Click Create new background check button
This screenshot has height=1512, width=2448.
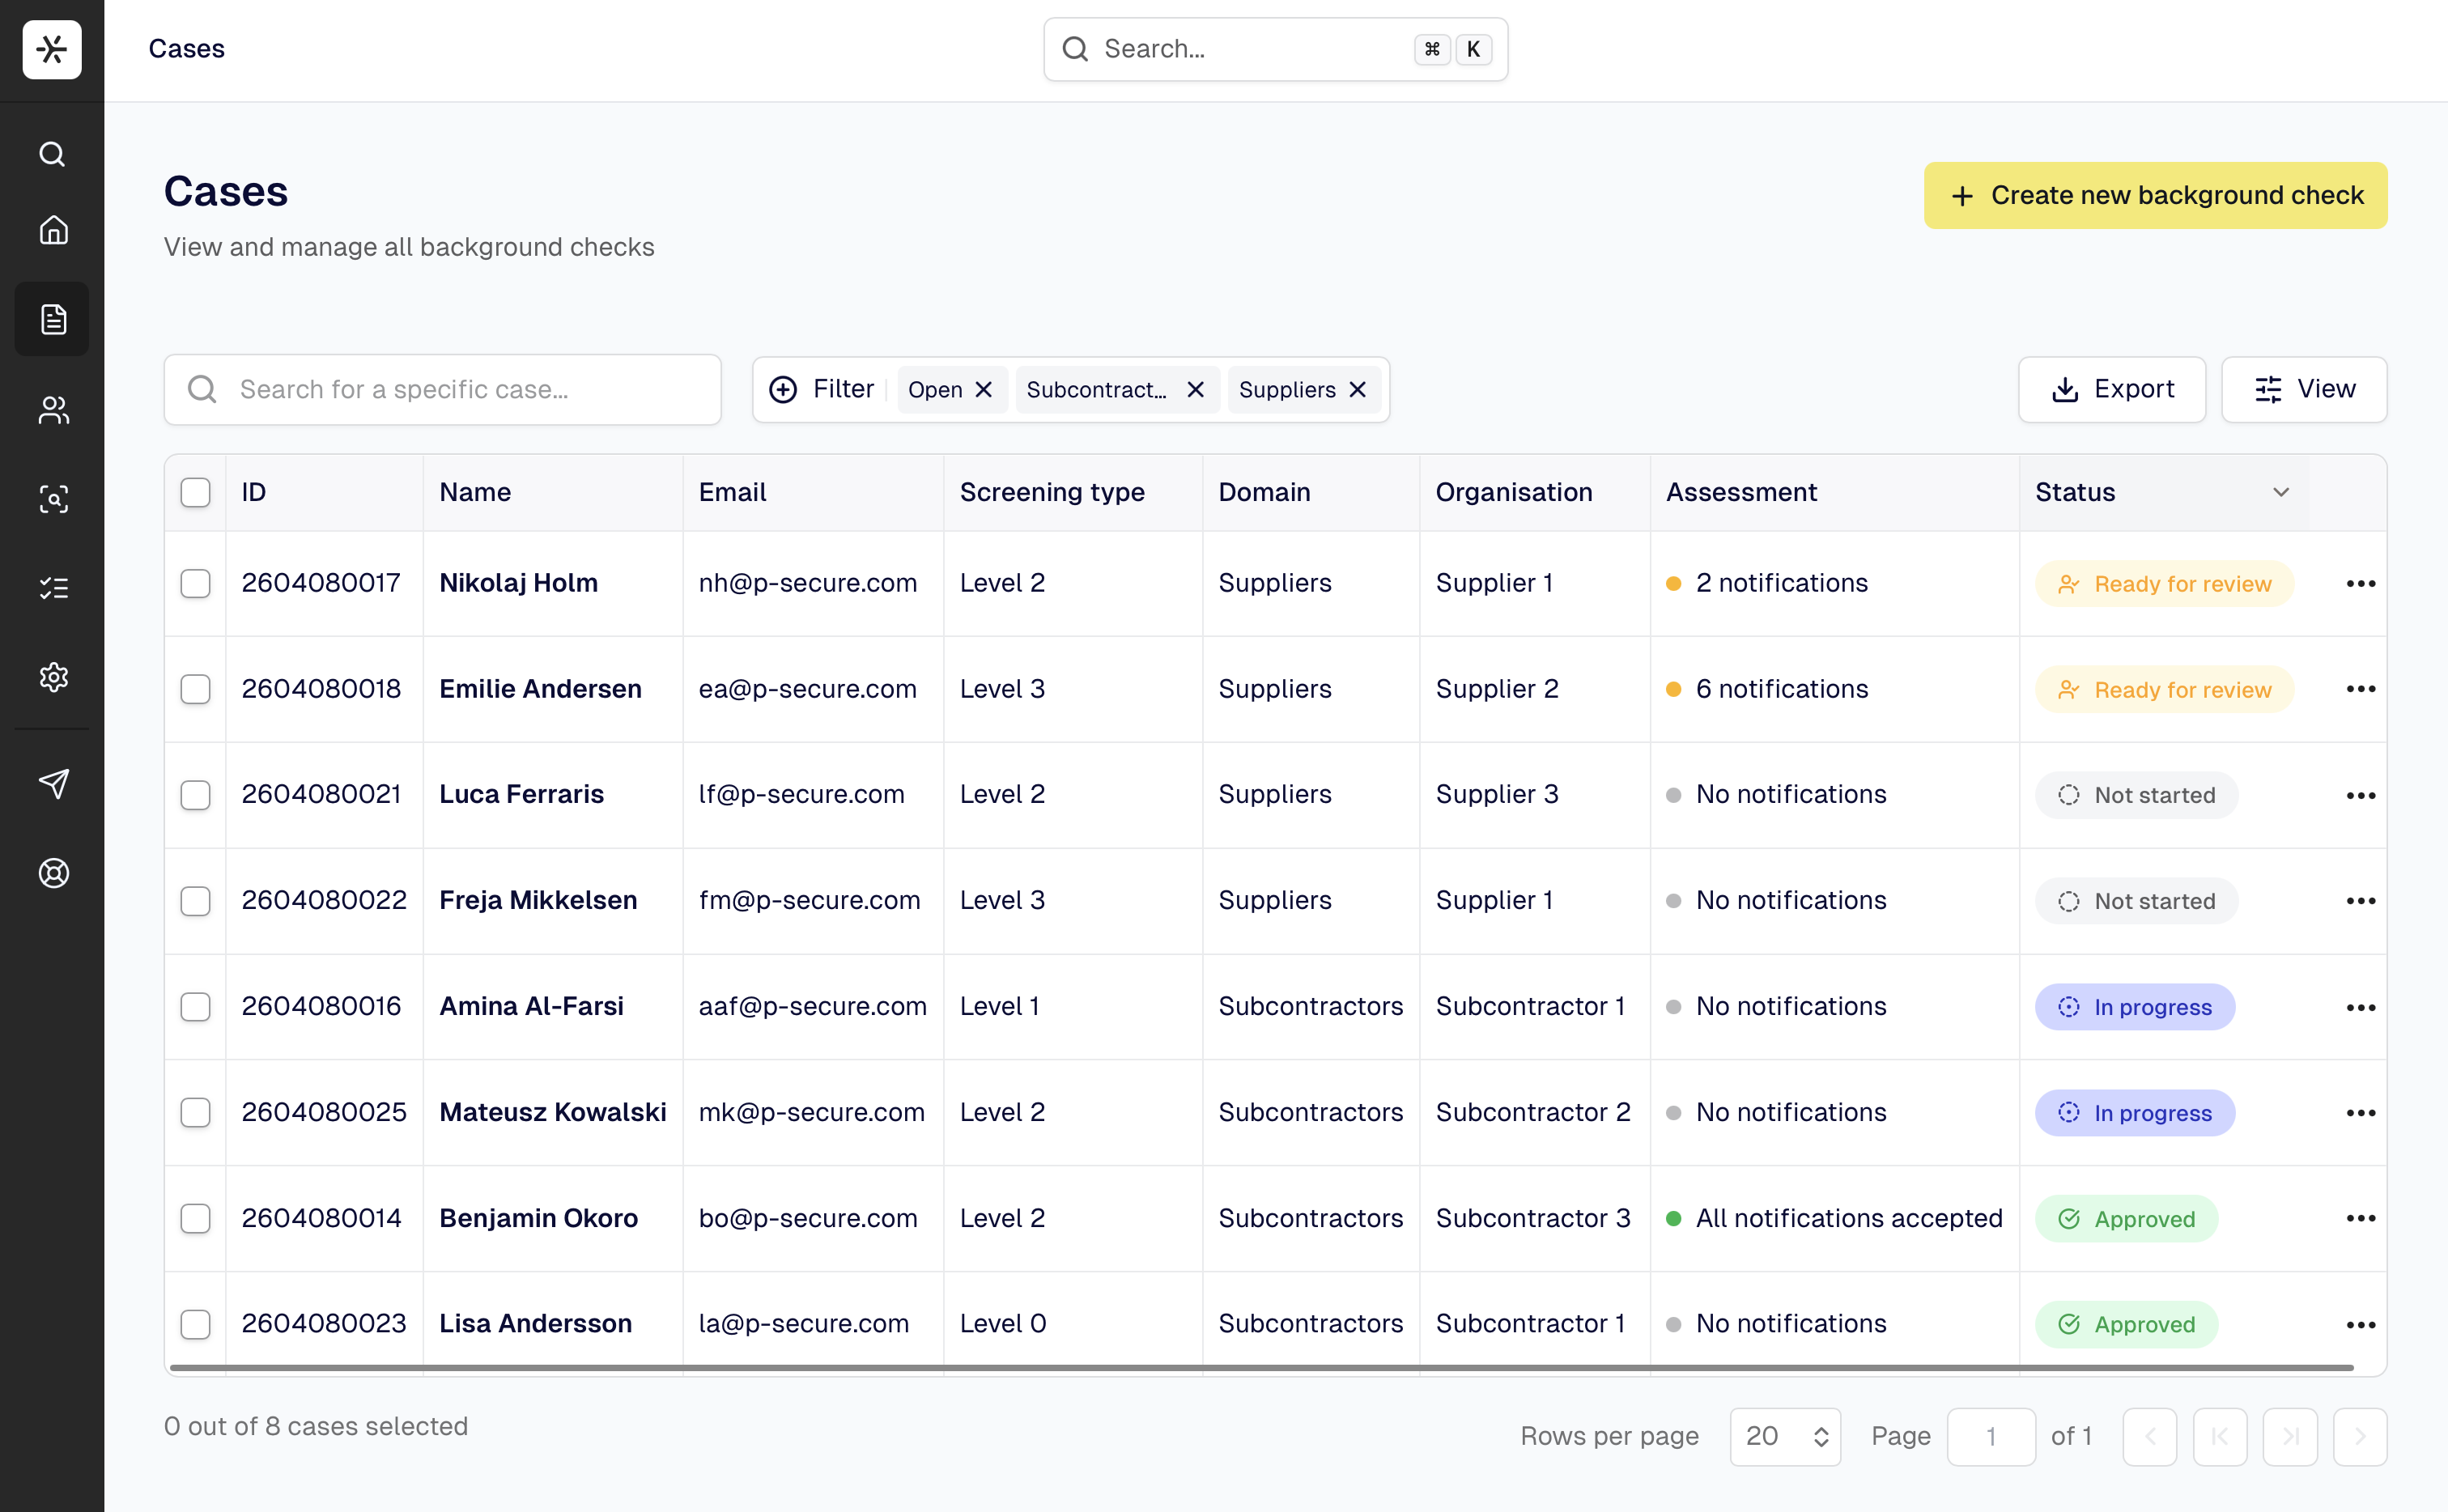(2155, 195)
